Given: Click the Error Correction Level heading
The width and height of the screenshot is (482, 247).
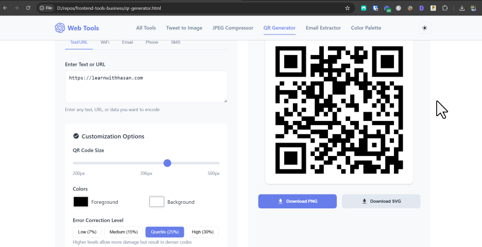Looking at the screenshot, I should click(98, 220).
